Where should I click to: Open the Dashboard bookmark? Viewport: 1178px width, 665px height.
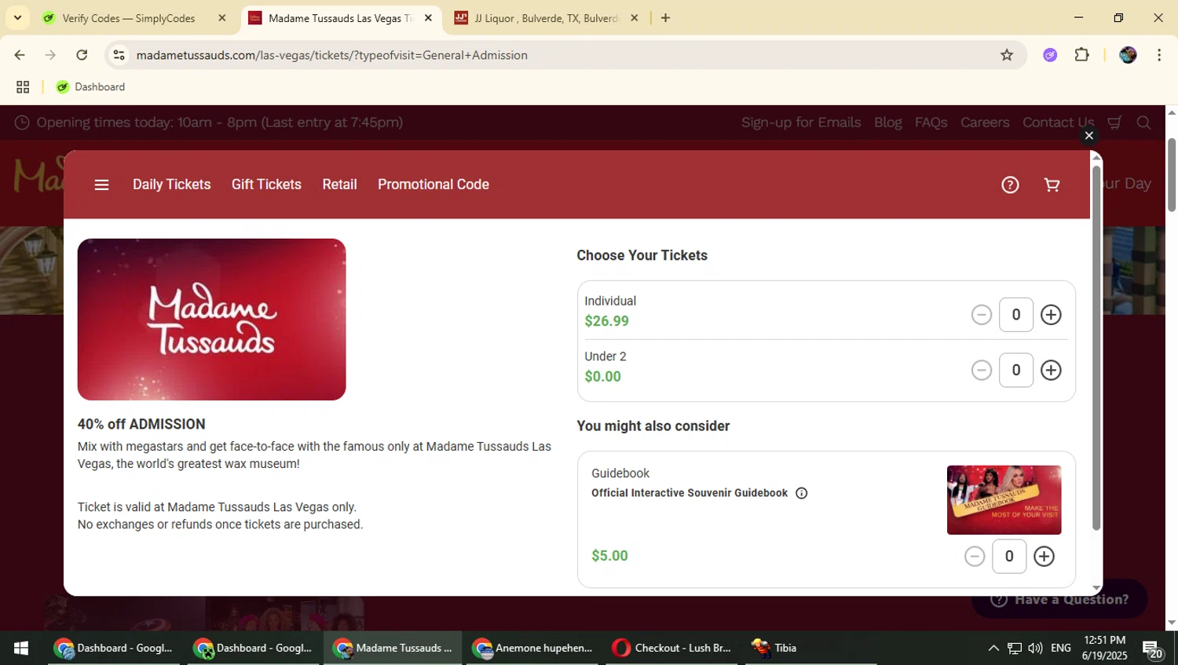coord(90,87)
